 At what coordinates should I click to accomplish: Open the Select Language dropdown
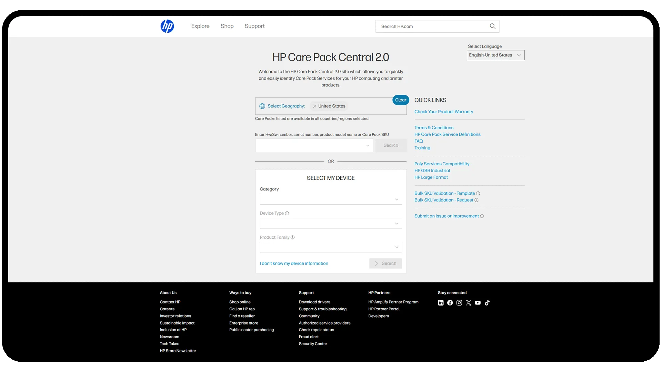(x=495, y=55)
